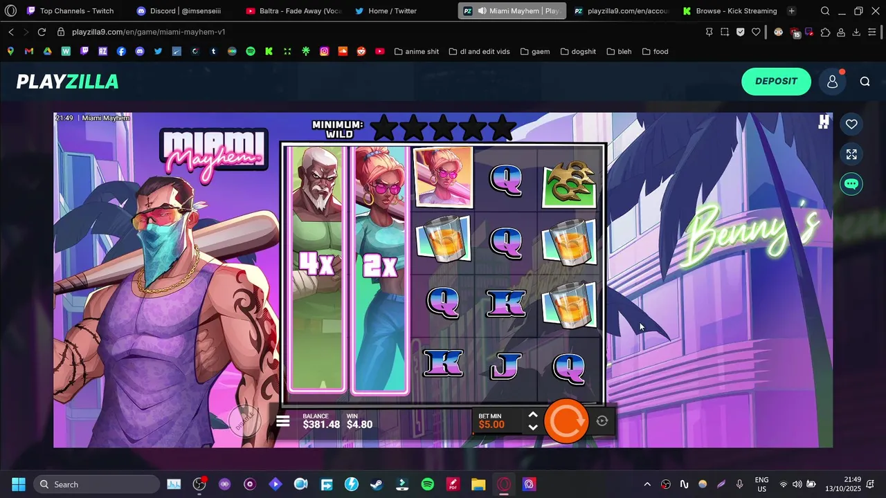Screen dimensions: 886x498
Task: Expand the food bookmark folder
Action: 656,51
